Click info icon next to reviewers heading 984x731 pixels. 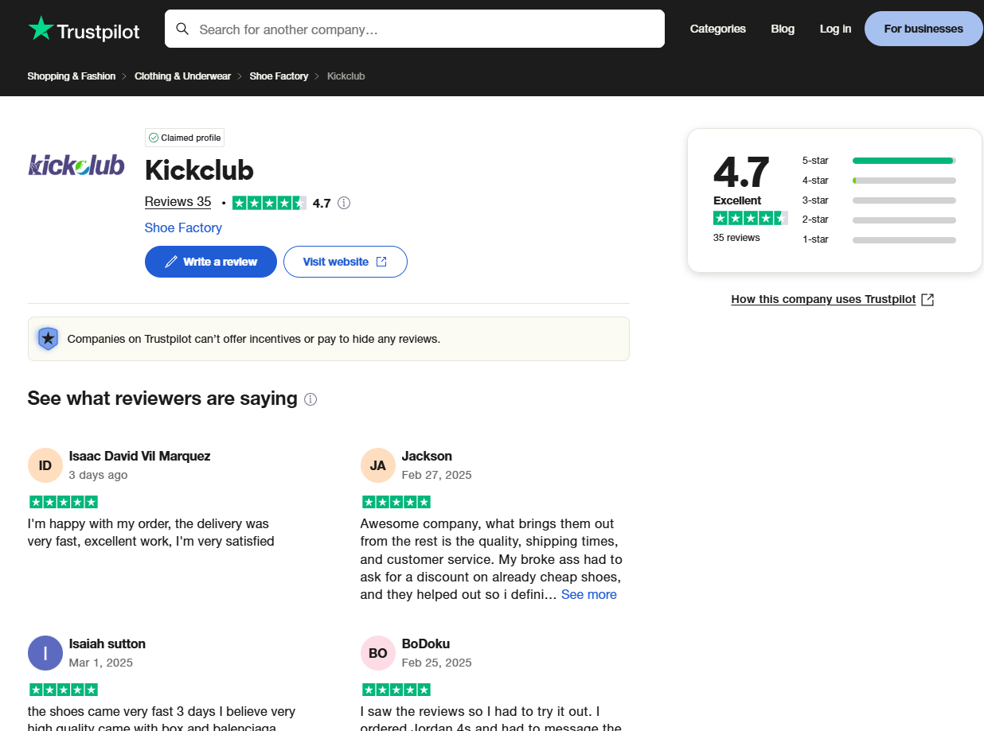[310, 399]
